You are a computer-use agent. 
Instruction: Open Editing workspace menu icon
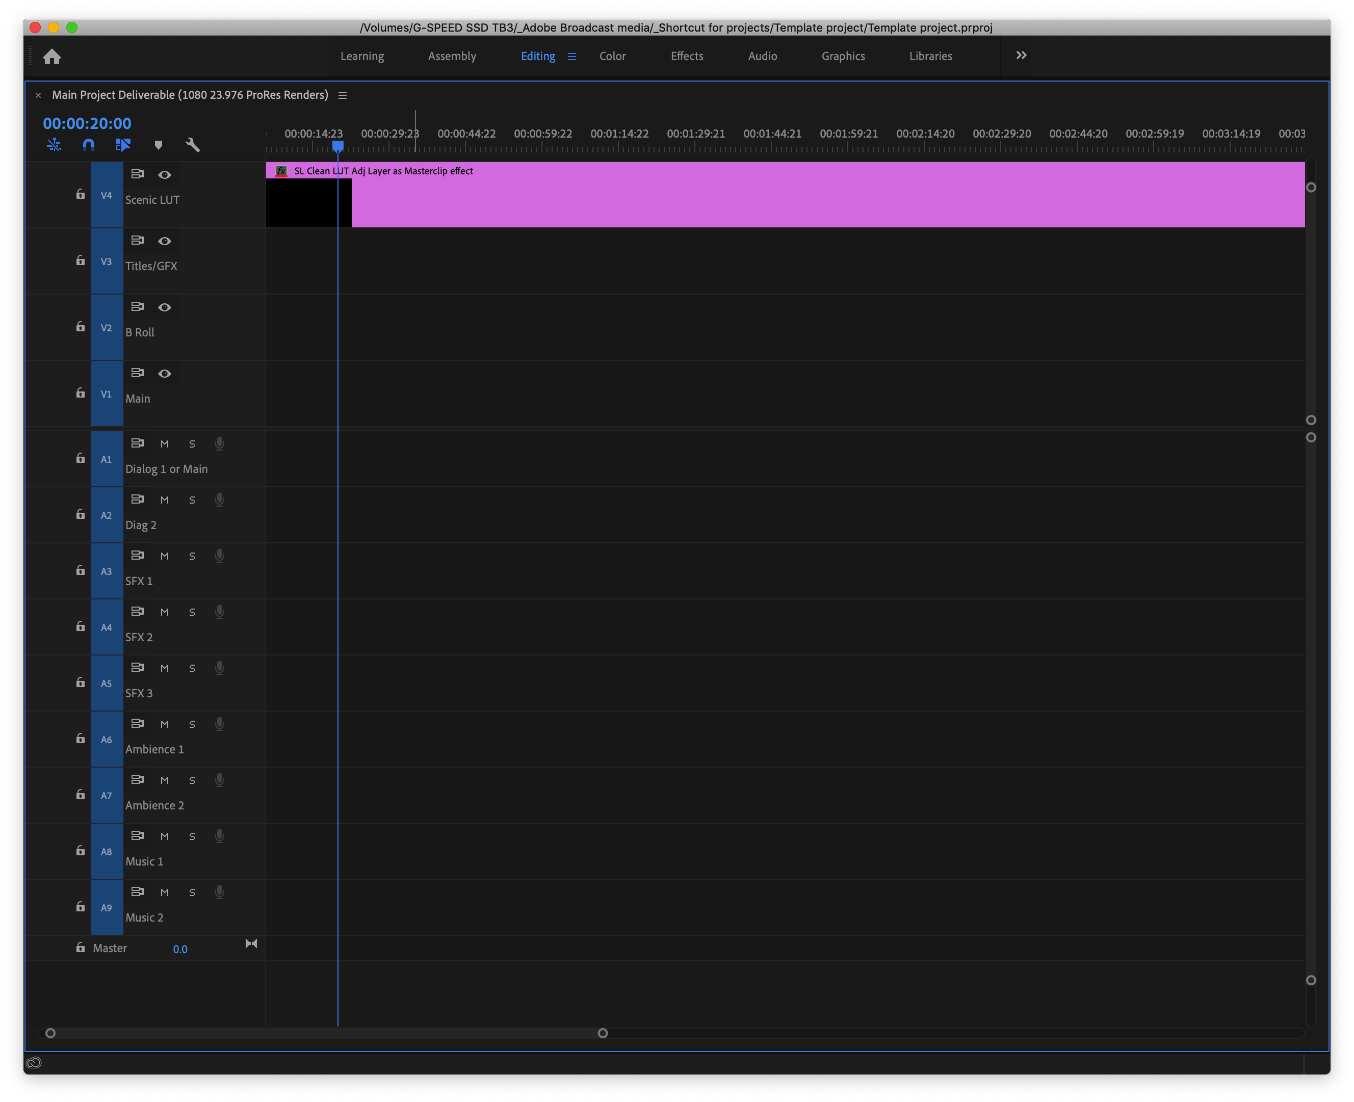point(572,57)
